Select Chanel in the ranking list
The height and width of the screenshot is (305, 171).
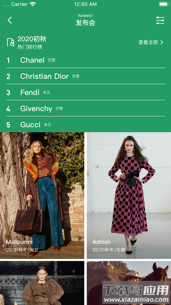(85, 60)
